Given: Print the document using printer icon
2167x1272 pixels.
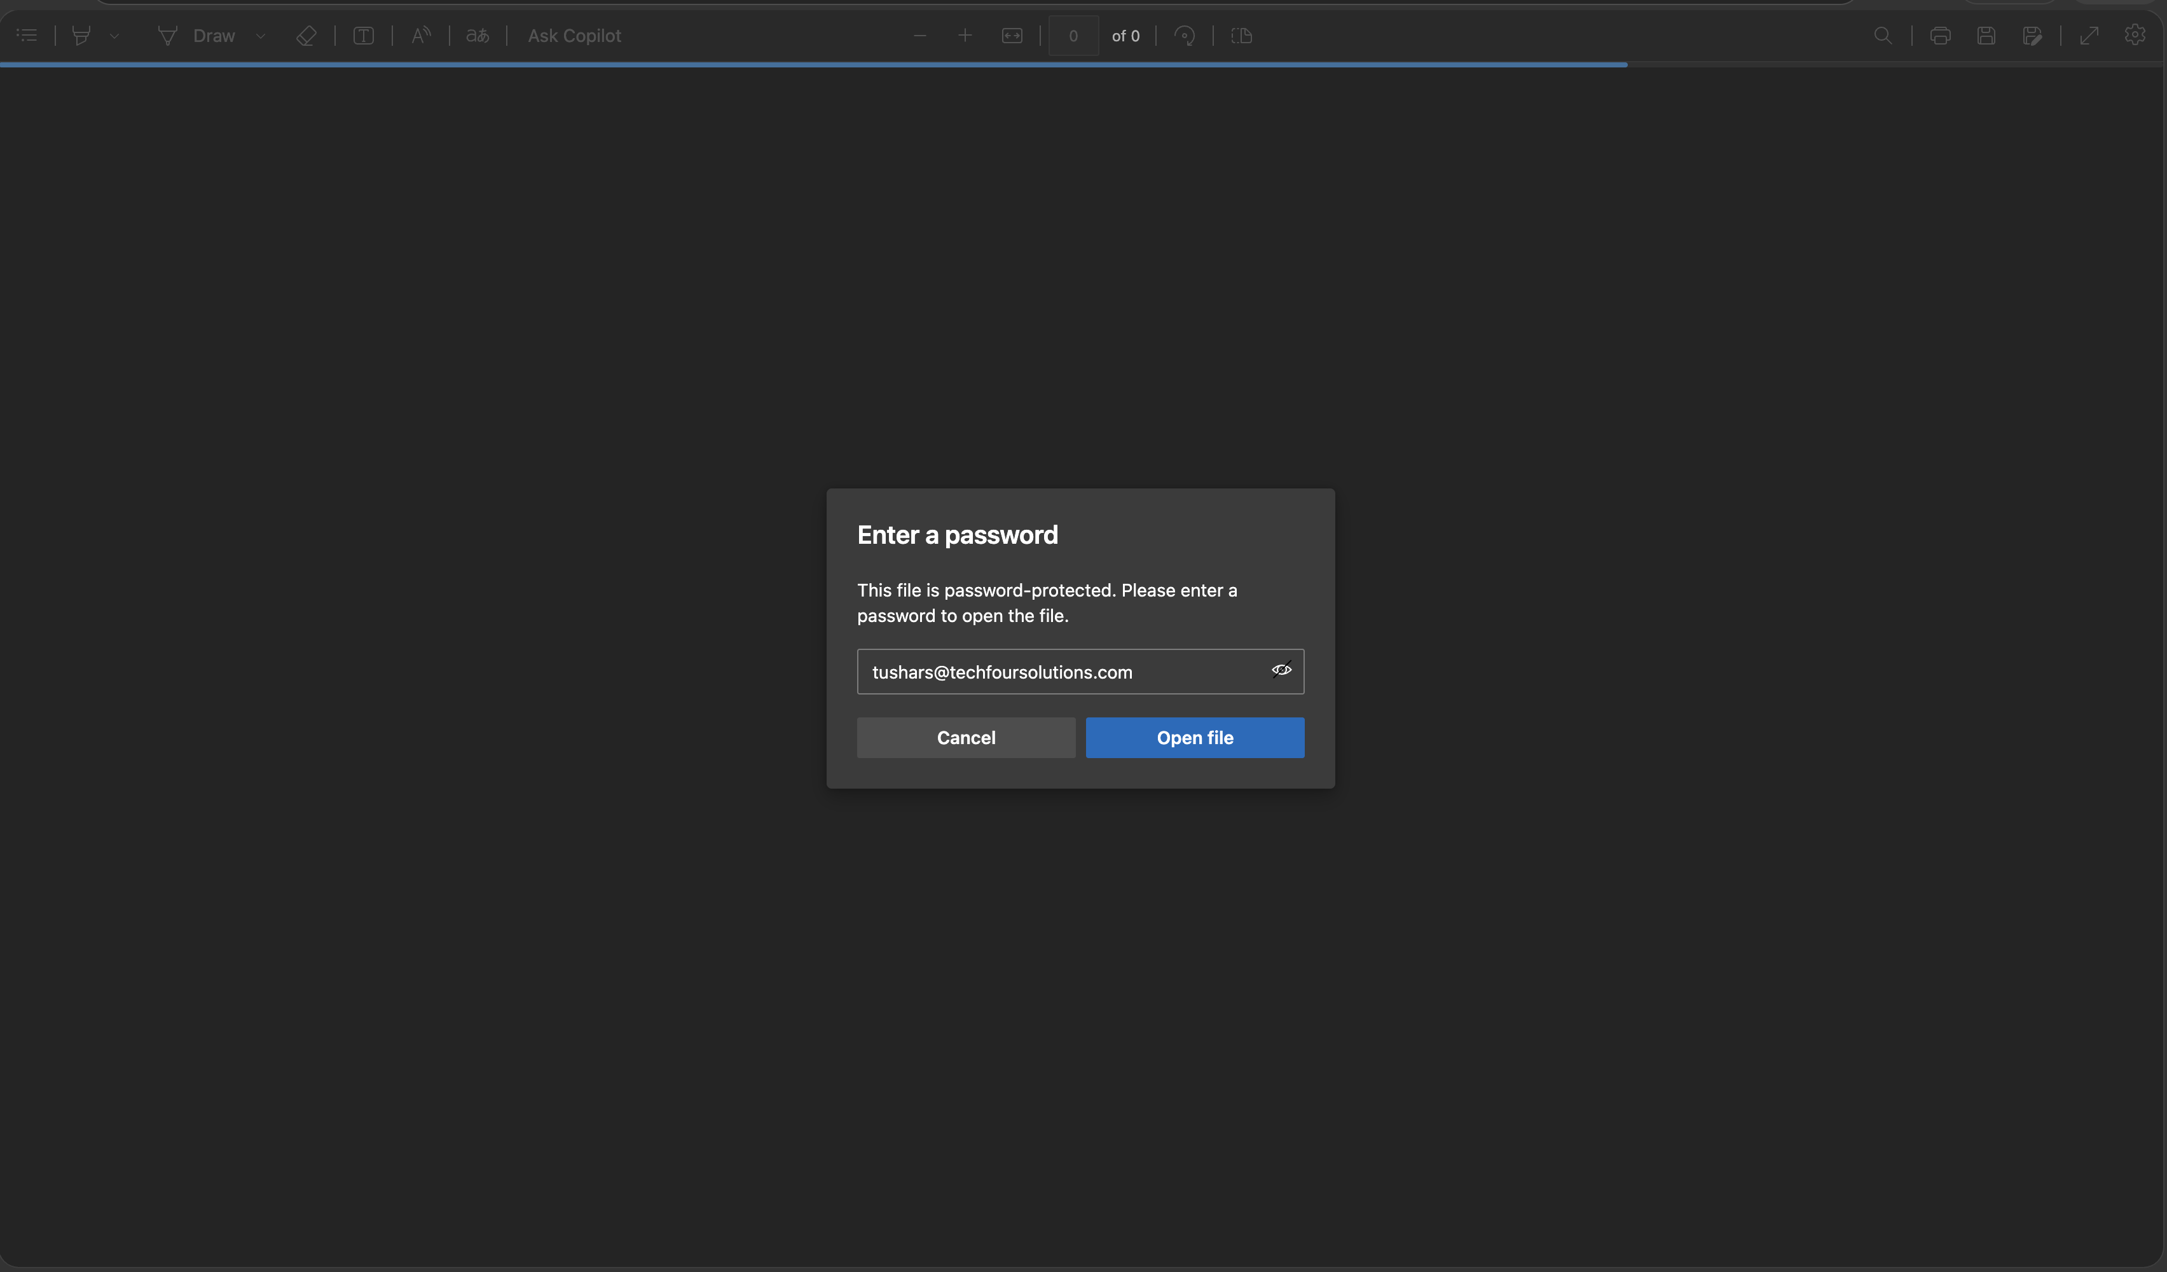Looking at the screenshot, I should point(1941,35).
